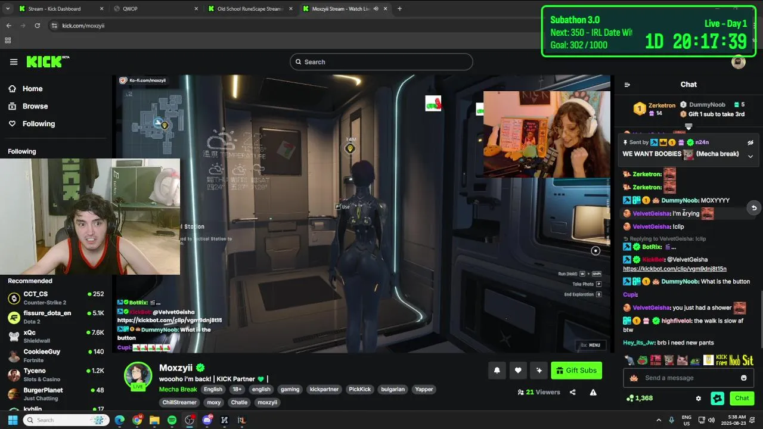
Task: Reload the page
Action: click(37, 26)
